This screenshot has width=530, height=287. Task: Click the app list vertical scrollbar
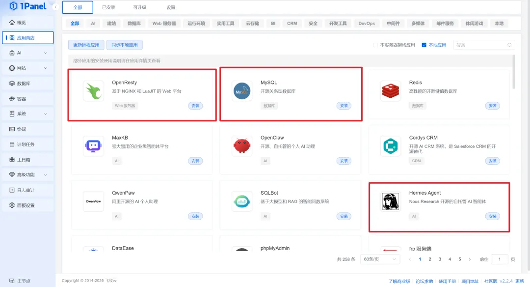coord(514,72)
